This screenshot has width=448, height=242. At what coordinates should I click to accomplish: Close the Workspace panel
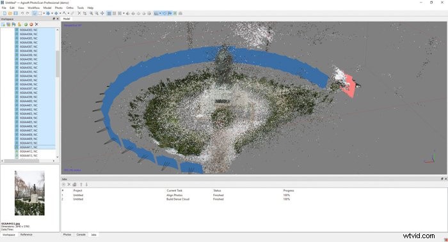tap(58, 19)
